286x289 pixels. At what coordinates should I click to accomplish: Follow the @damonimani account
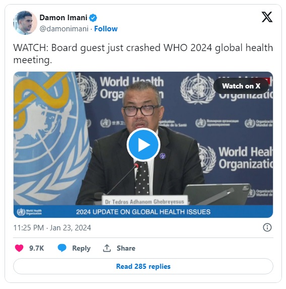pos(106,29)
